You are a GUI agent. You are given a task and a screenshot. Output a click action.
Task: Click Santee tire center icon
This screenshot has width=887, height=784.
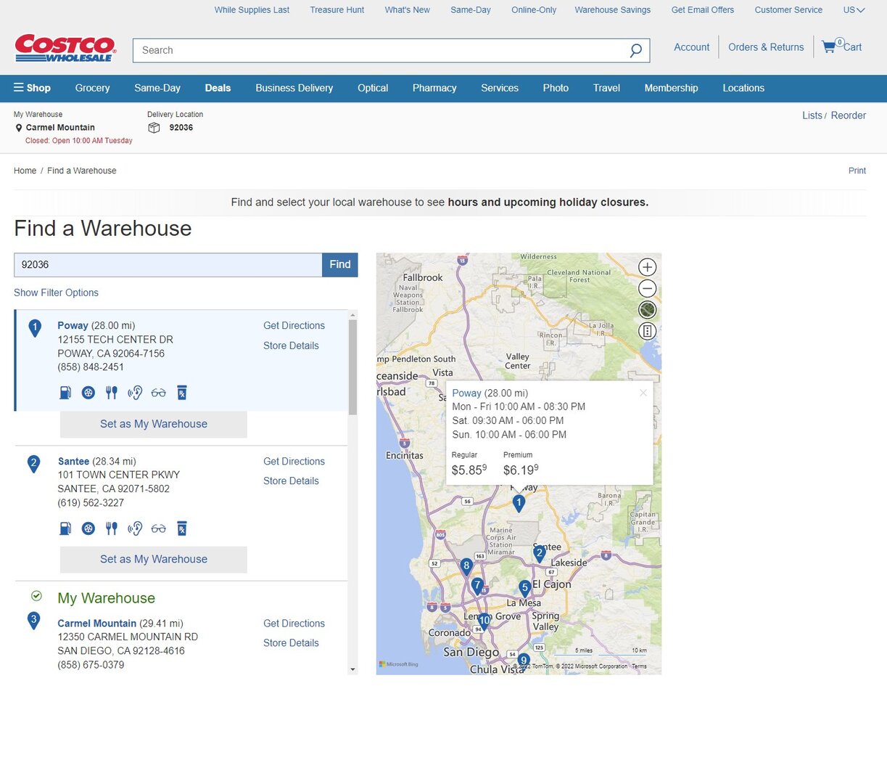(88, 528)
